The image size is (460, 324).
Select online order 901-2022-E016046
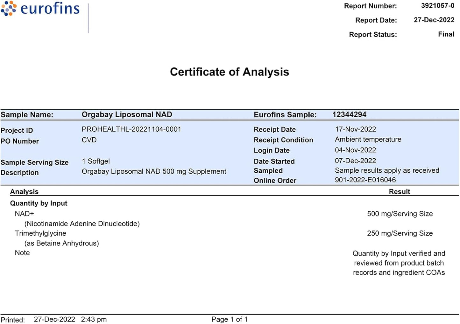[x=365, y=180]
